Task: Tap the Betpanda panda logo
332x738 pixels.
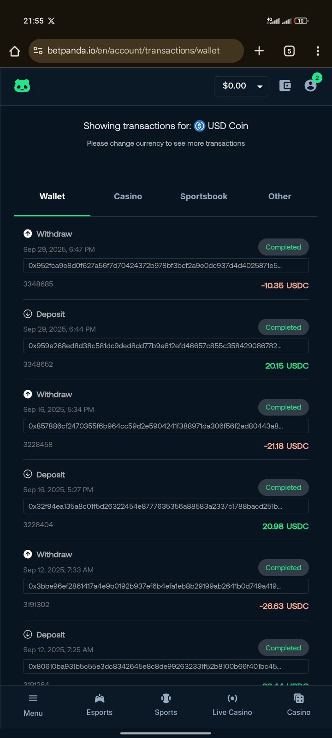Action: (22, 86)
